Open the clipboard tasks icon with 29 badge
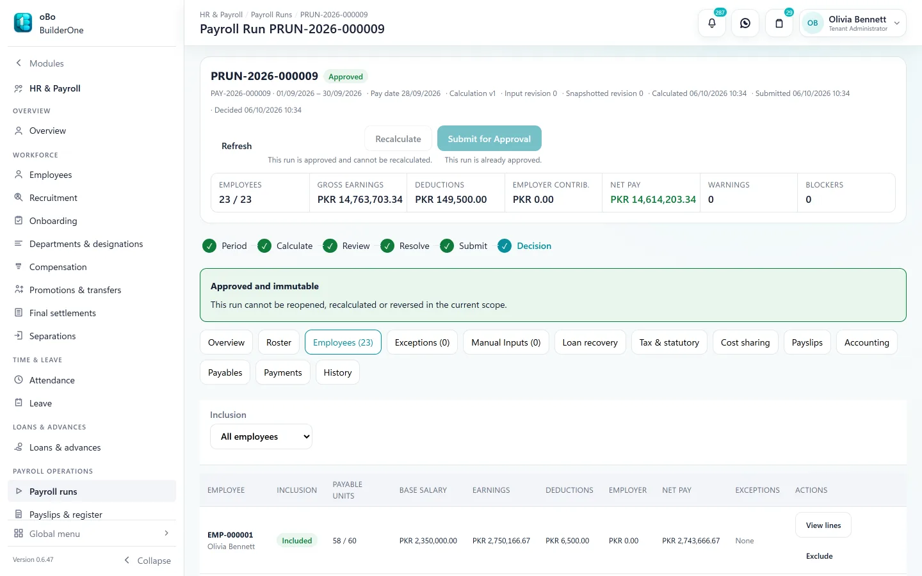 (x=779, y=23)
